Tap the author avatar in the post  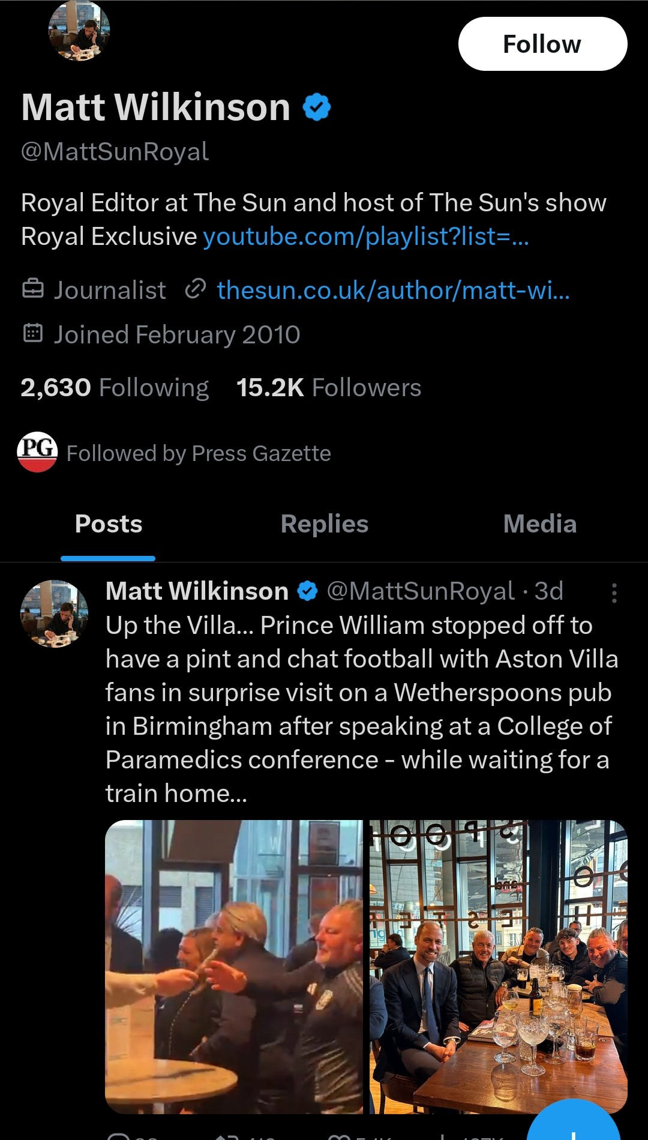pos(54,614)
